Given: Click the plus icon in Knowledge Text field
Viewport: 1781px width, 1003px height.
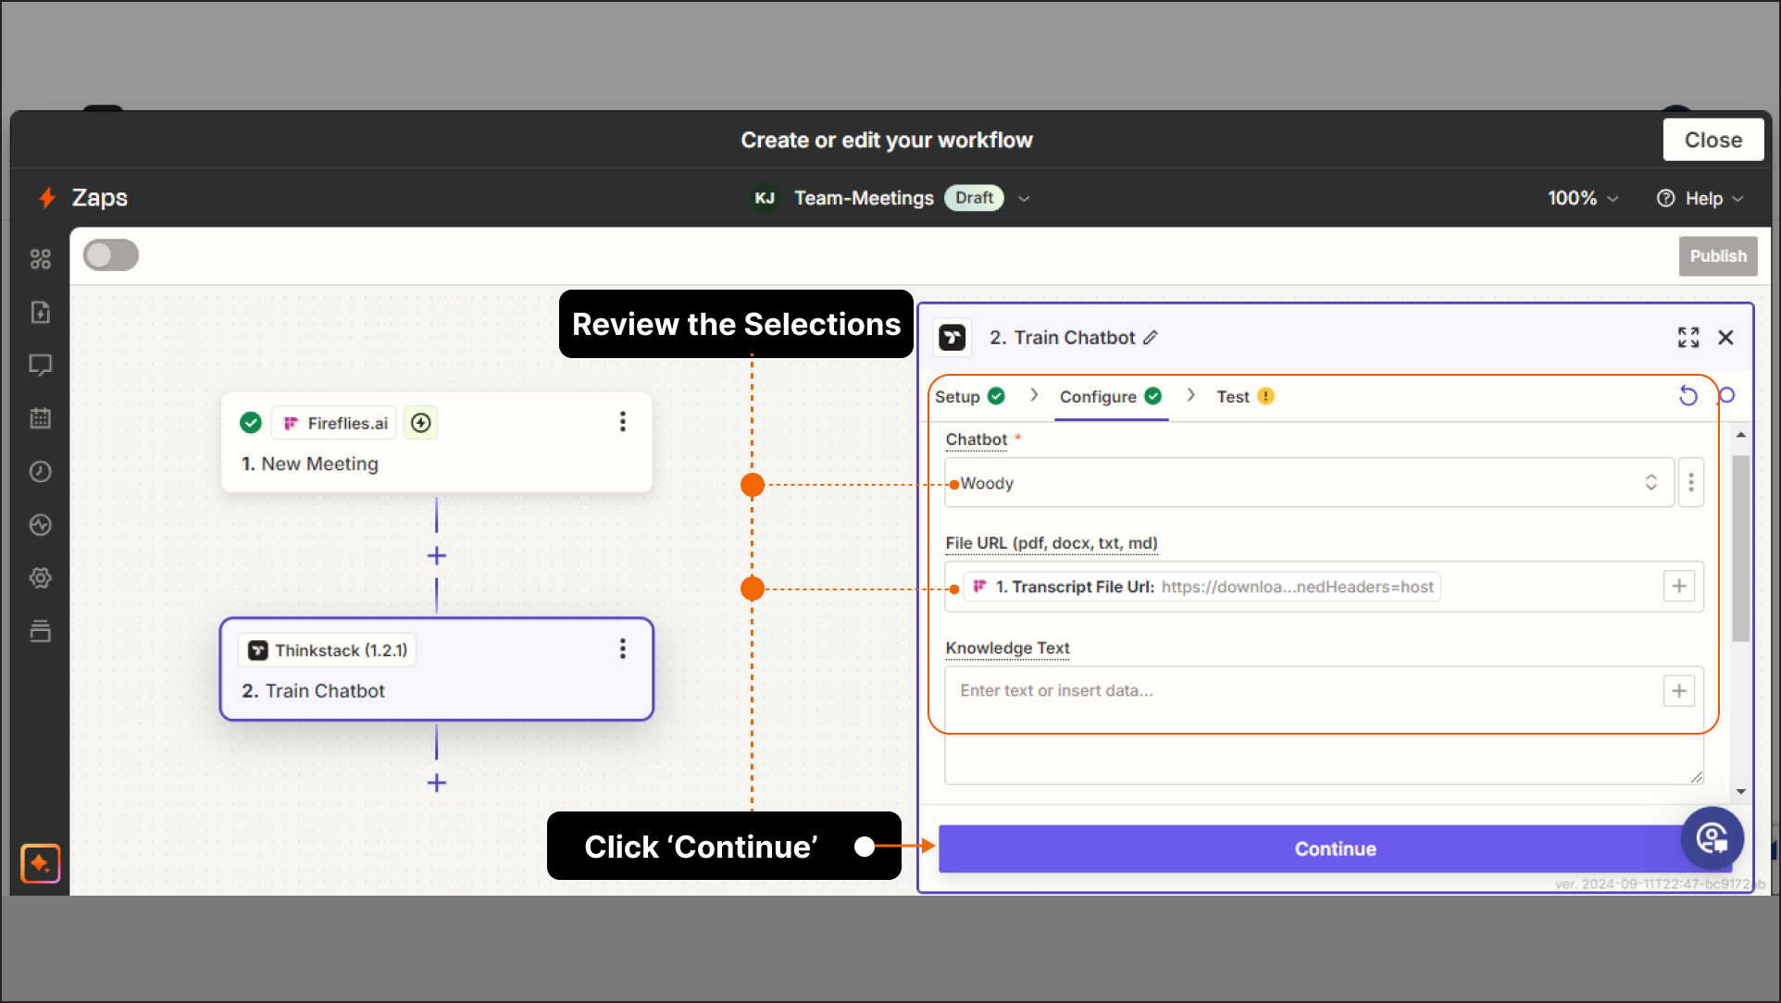Looking at the screenshot, I should (1679, 690).
